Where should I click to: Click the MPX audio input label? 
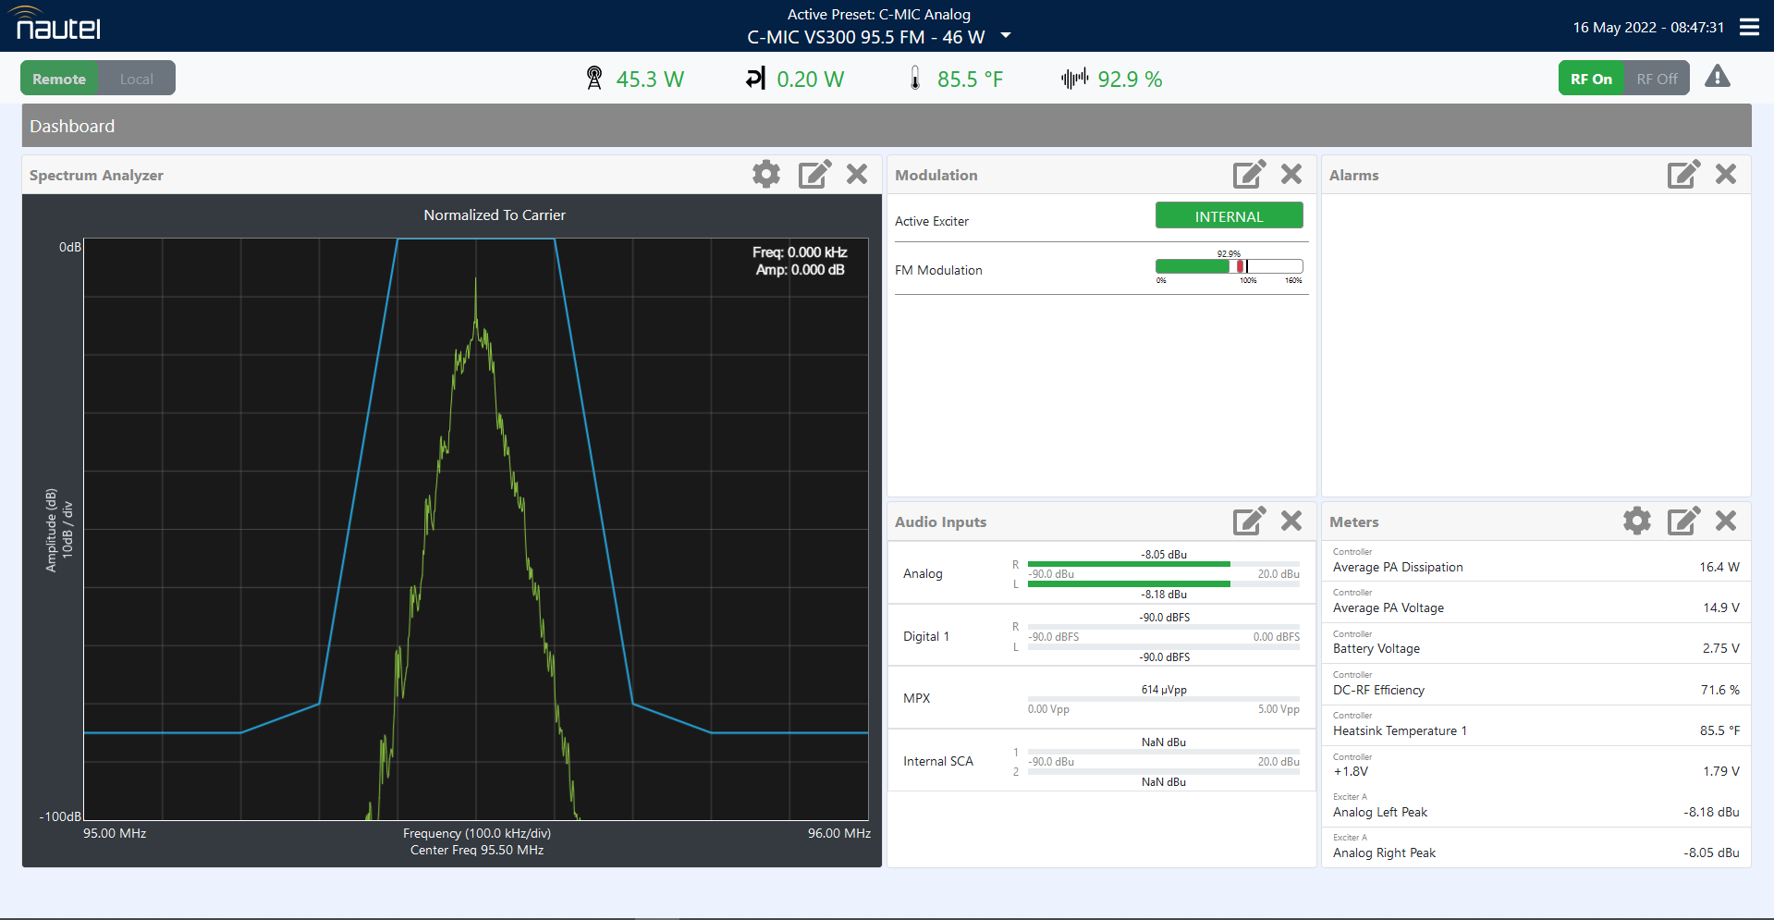[x=916, y=698]
